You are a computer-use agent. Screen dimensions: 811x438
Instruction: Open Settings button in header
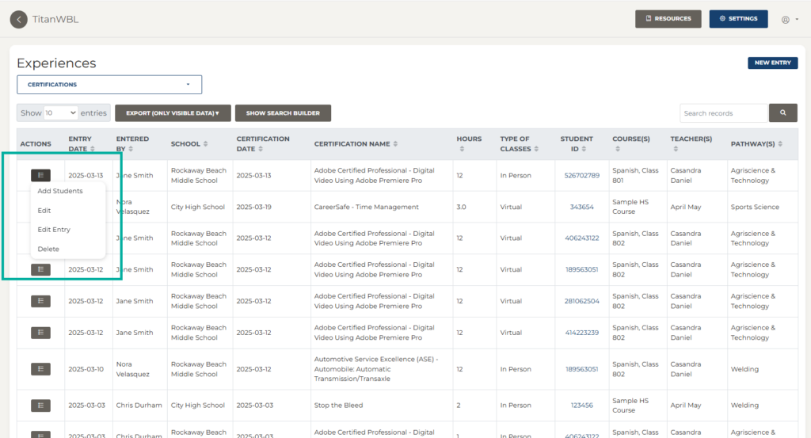click(739, 19)
